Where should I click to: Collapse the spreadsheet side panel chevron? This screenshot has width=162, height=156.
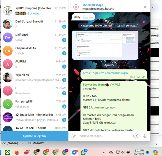click(x=156, y=144)
